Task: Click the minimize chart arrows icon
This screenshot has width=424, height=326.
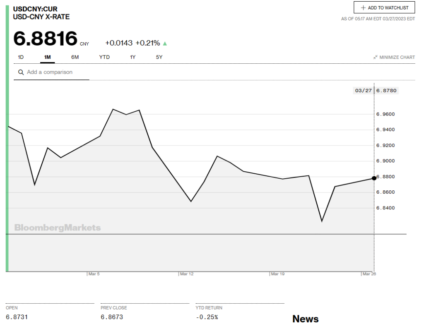Action: [375, 58]
